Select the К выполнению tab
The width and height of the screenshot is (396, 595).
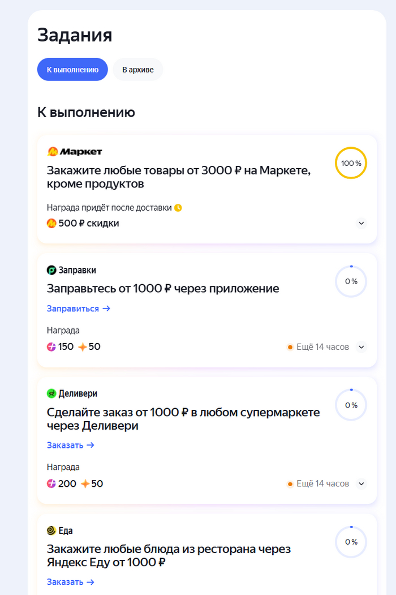(x=72, y=70)
